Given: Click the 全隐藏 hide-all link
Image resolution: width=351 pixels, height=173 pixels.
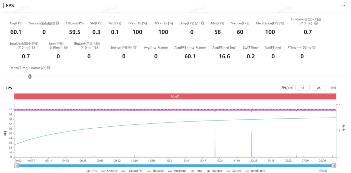Looking at the screenshot, I should (x=323, y=171).
